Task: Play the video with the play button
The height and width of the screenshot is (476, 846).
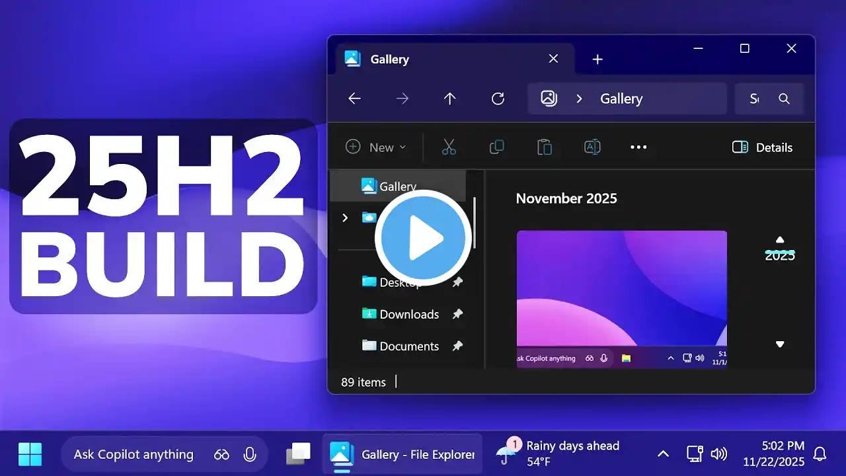Action: pos(423,238)
